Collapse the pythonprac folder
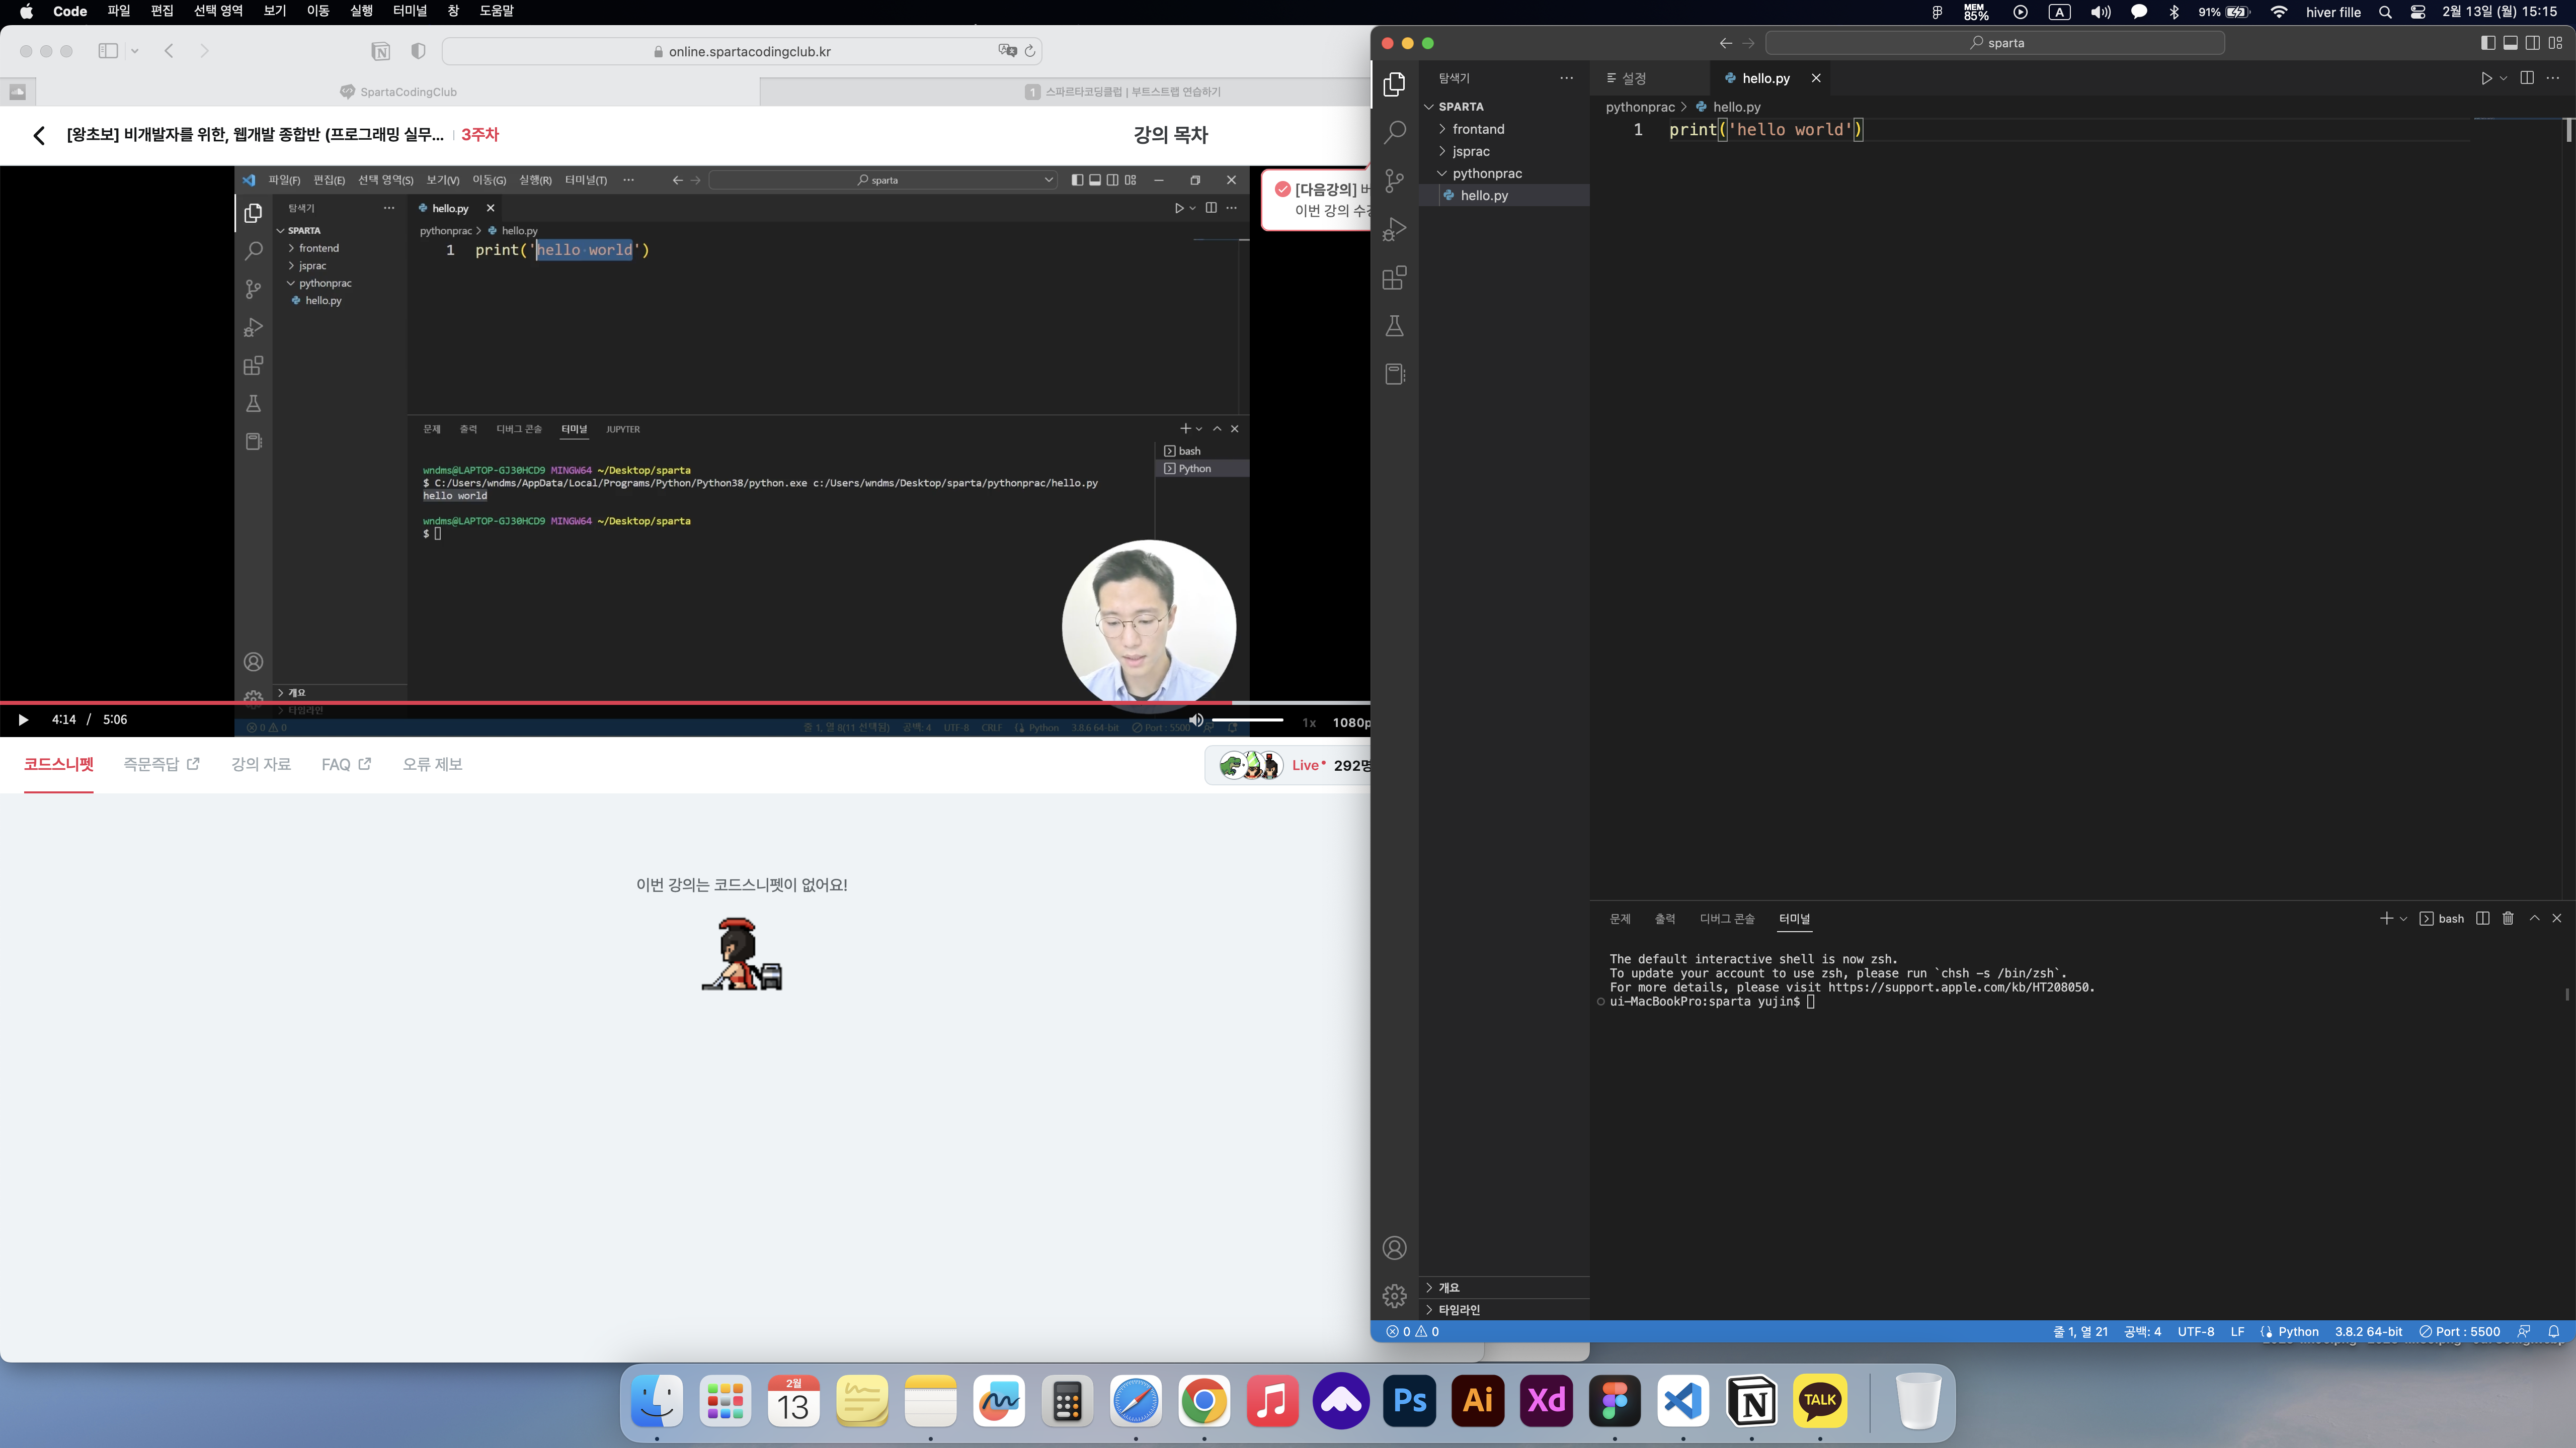 click(x=1504, y=173)
